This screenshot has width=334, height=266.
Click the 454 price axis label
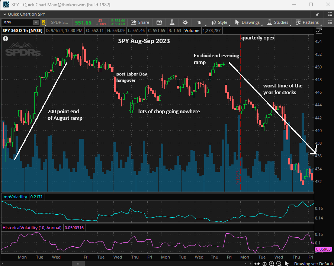pos(318,41)
